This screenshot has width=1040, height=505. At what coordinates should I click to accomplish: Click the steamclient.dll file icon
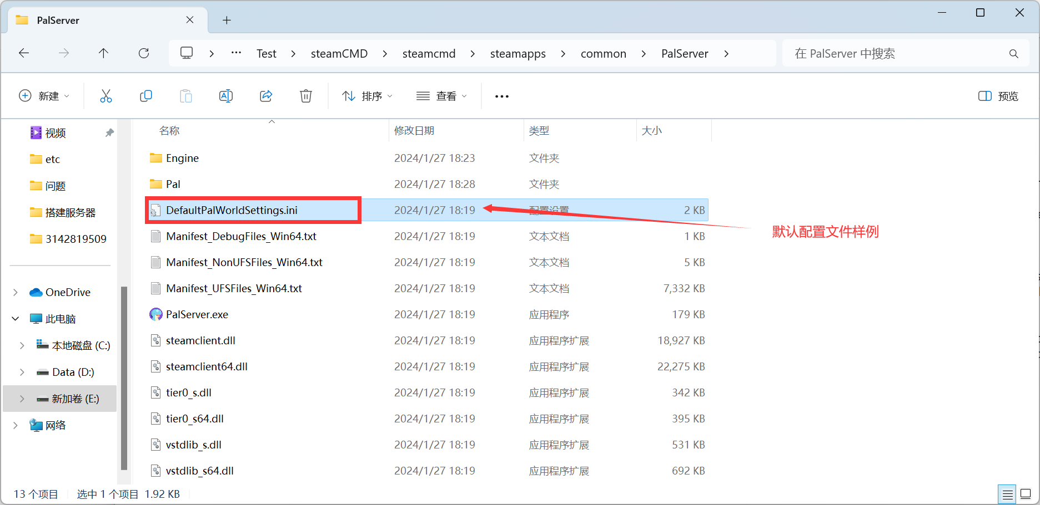[x=156, y=340]
